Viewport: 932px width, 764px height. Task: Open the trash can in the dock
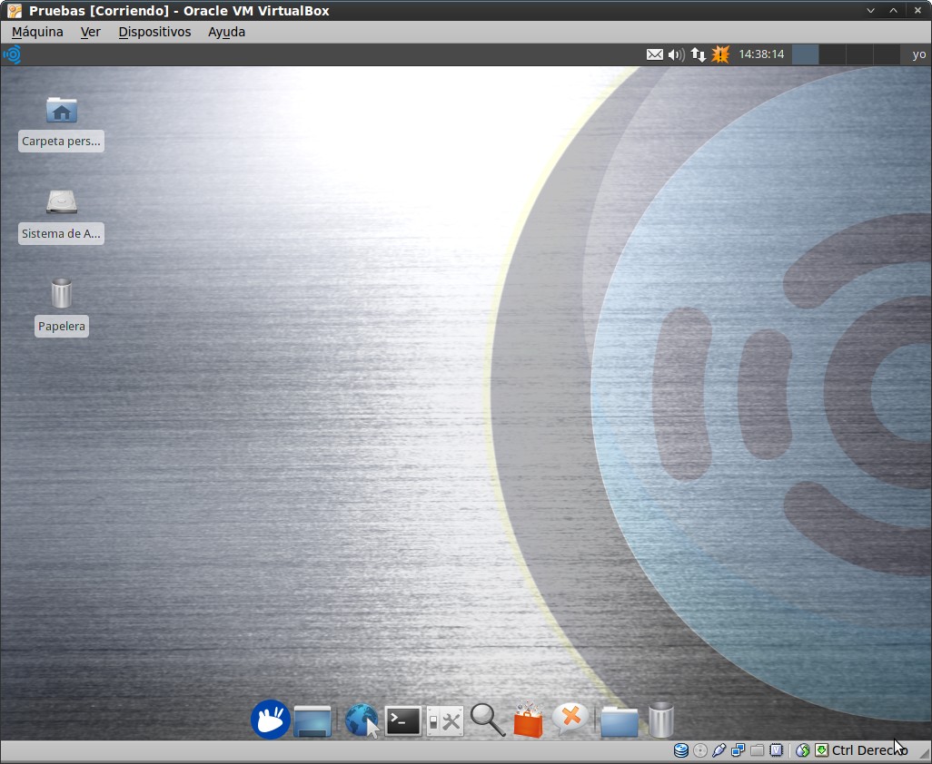point(661,720)
